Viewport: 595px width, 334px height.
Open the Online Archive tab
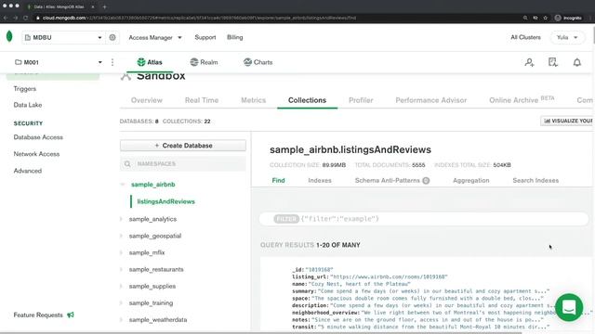(522, 100)
